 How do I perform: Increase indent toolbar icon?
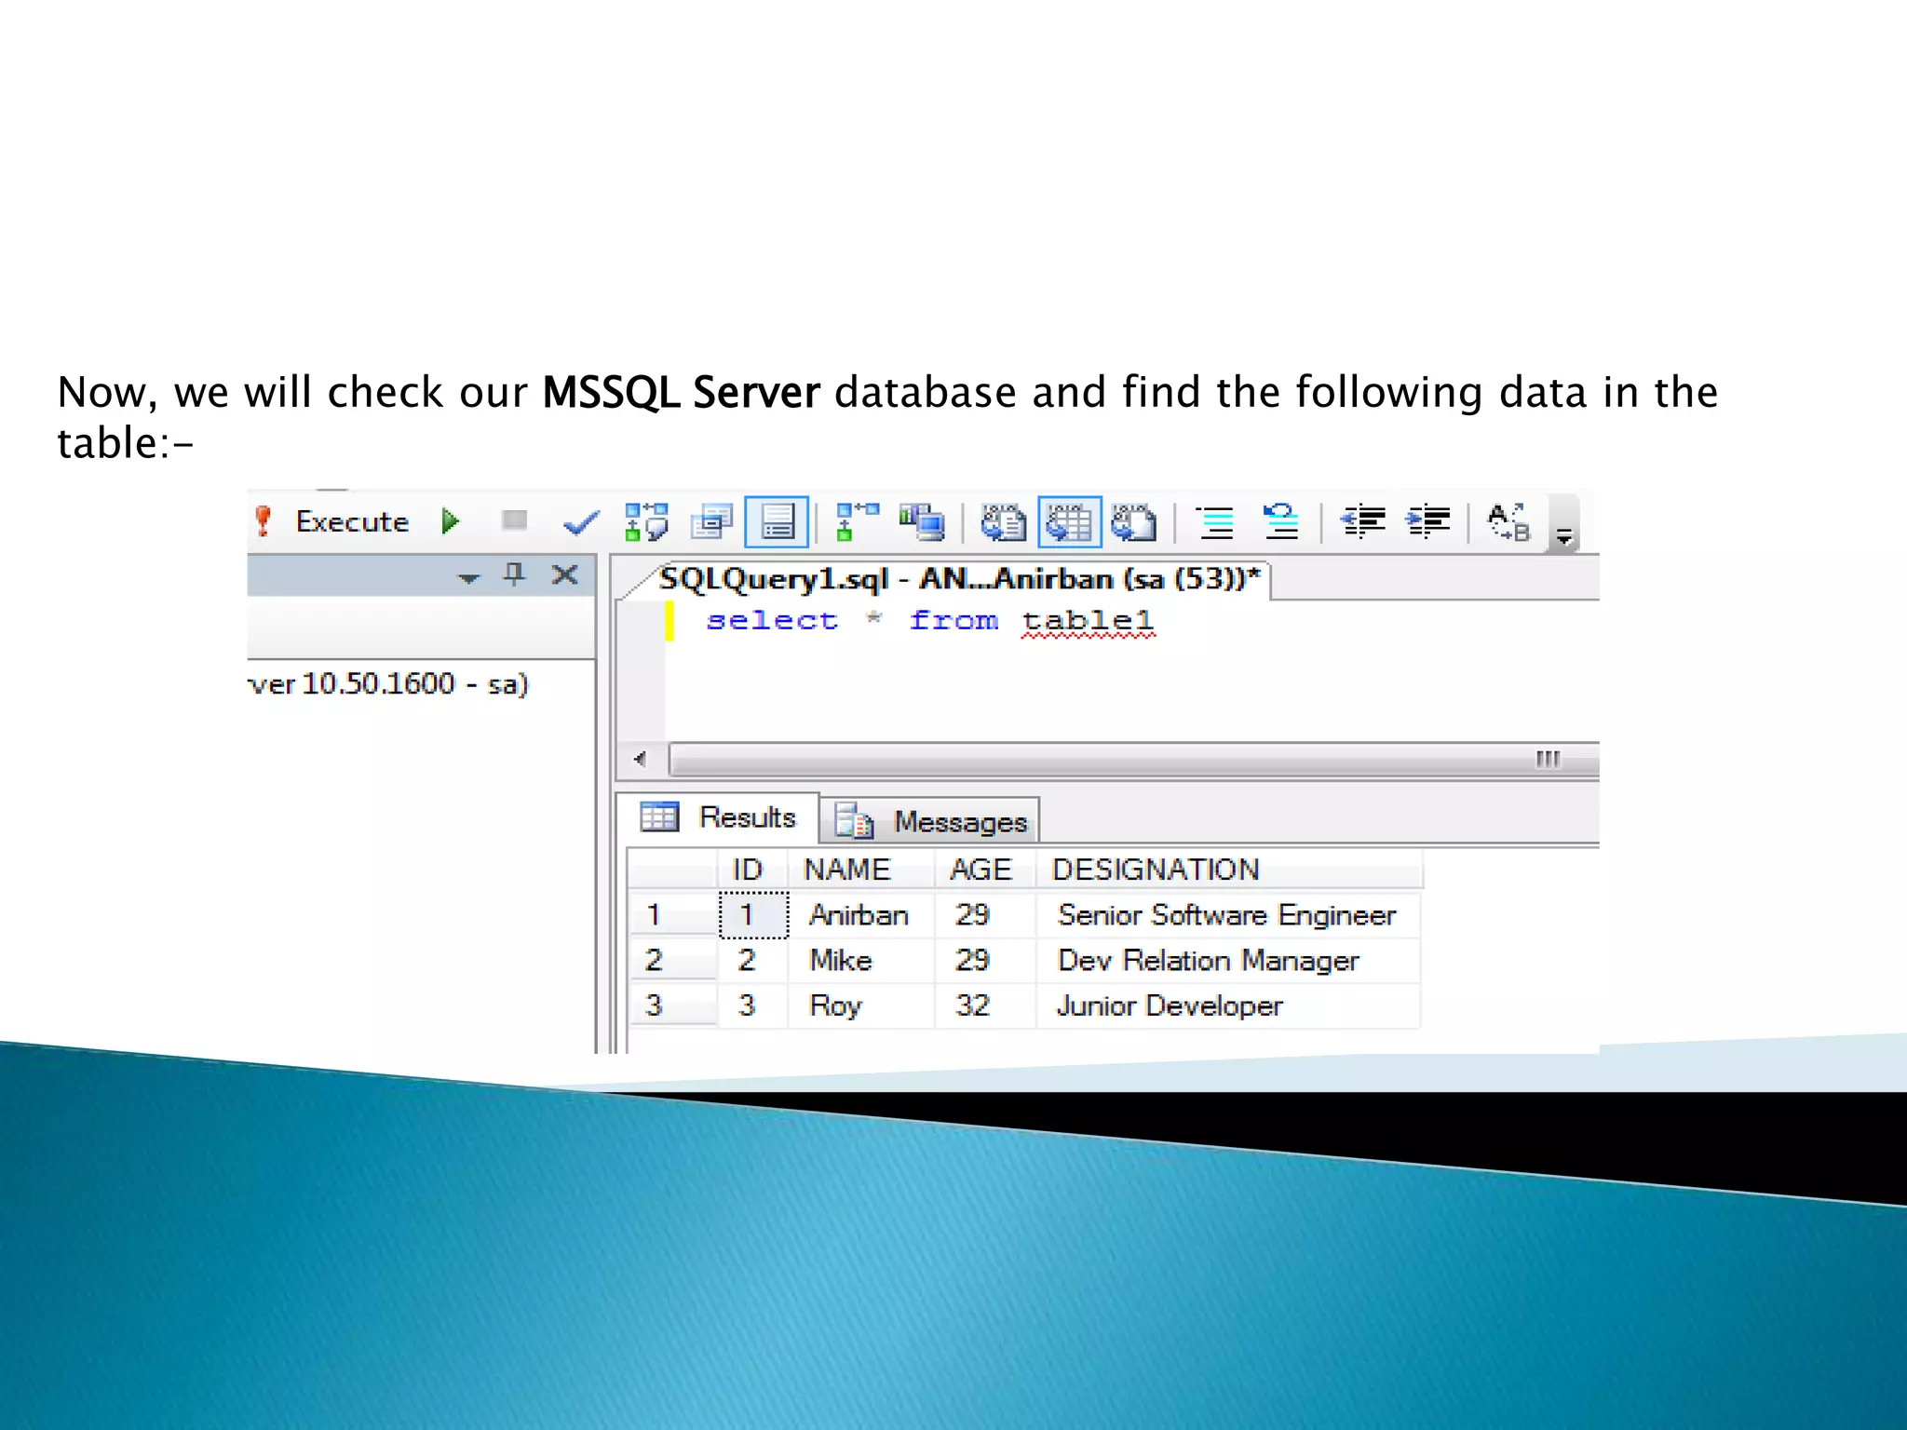pyautogui.click(x=1428, y=522)
